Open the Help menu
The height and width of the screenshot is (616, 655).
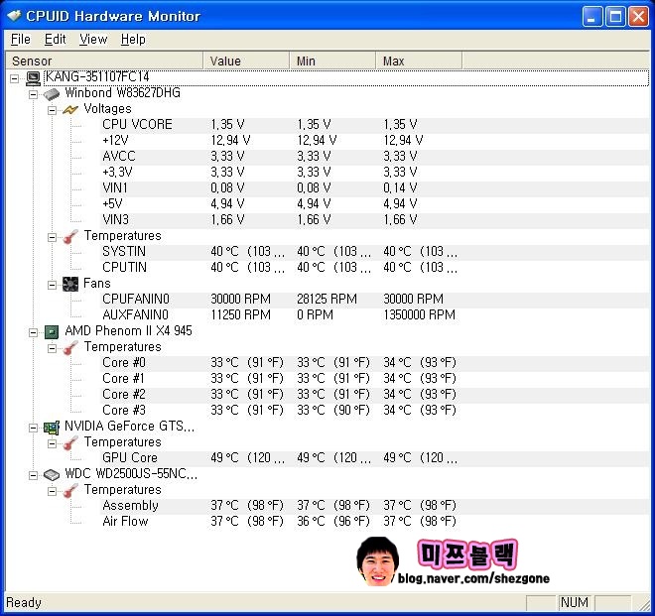click(x=133, y=40)
